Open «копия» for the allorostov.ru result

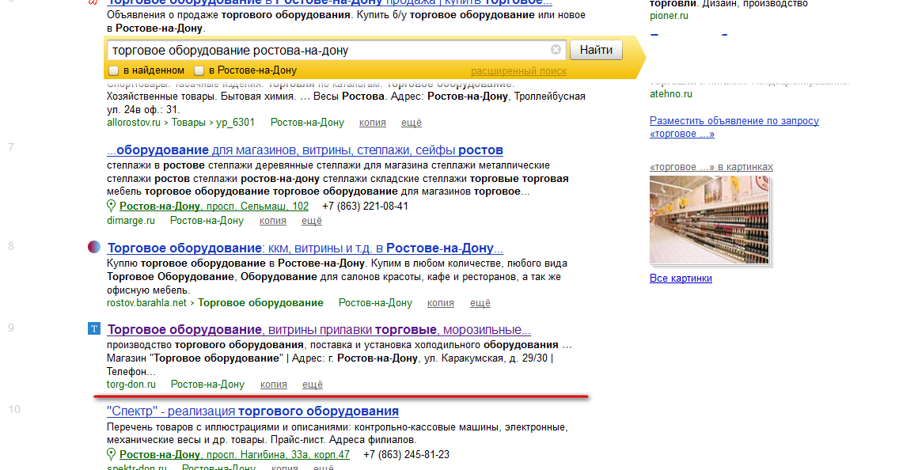pyautogui.click(x=373, y=123)
